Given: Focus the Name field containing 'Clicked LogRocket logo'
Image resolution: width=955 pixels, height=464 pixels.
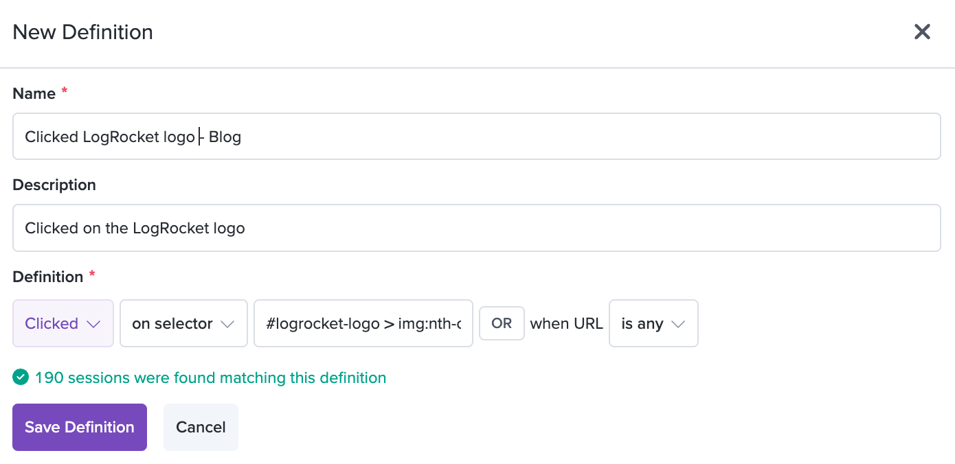Looking at the screenshot, I should coord(477,137).
